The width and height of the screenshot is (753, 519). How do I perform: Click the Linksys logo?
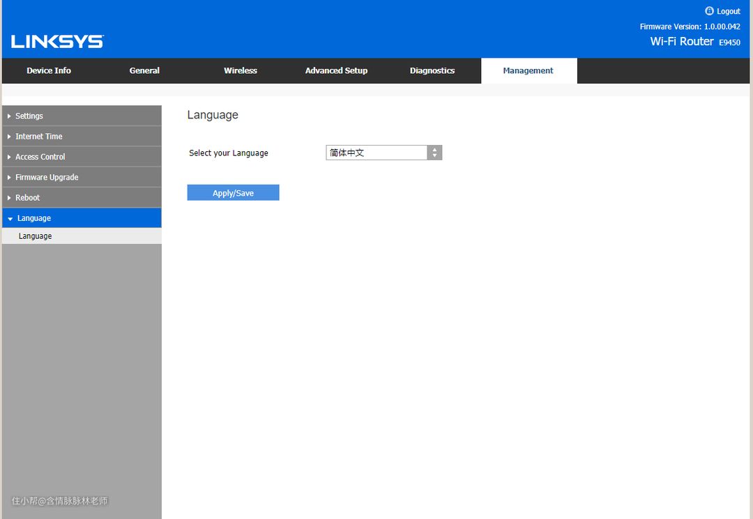(57, 42)
